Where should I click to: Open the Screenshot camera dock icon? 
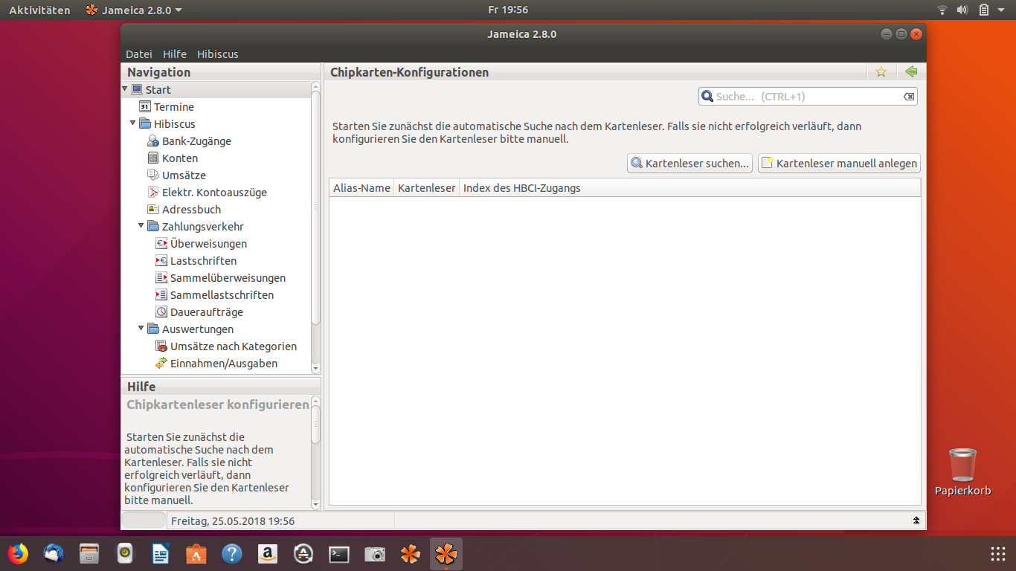[375, 554]
